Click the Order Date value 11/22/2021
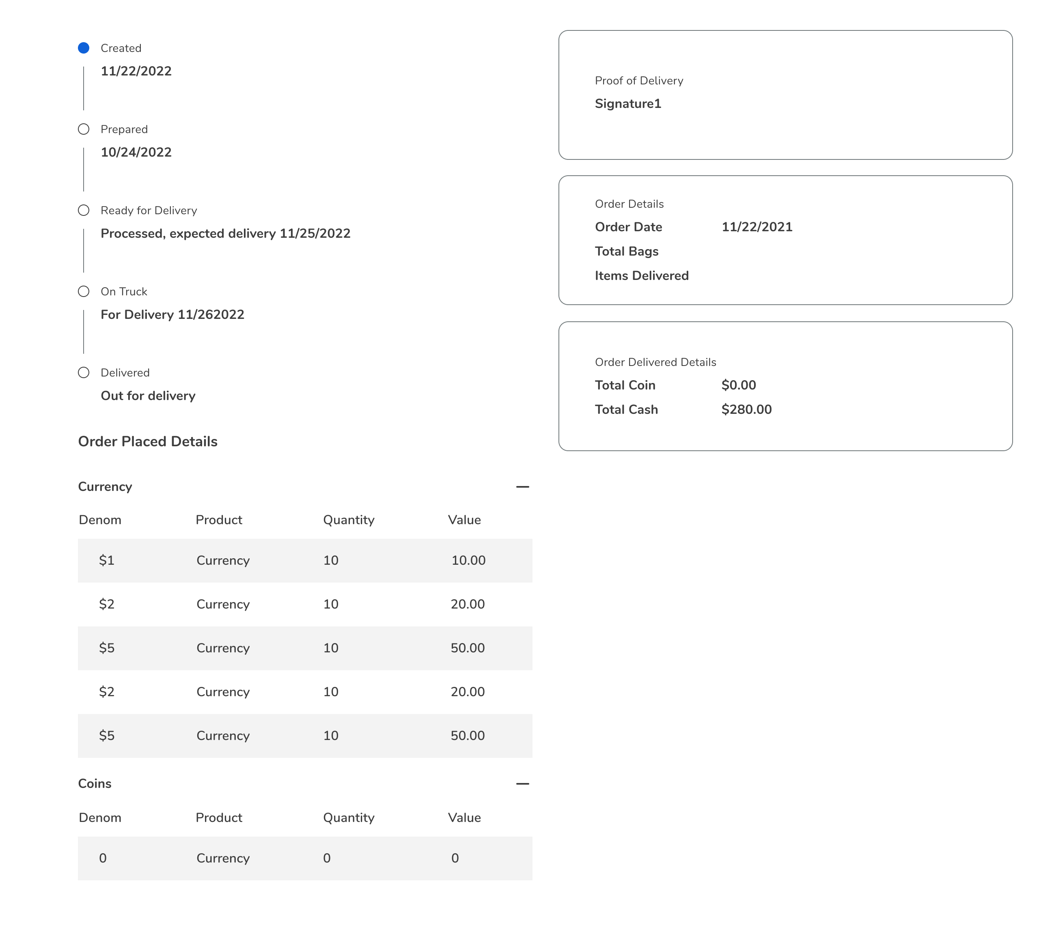1039x925 pixels. tap(757, 227)
